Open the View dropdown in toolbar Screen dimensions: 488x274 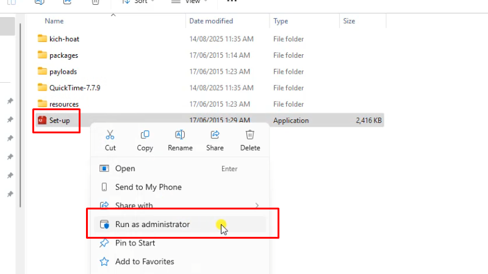(190, 2)
